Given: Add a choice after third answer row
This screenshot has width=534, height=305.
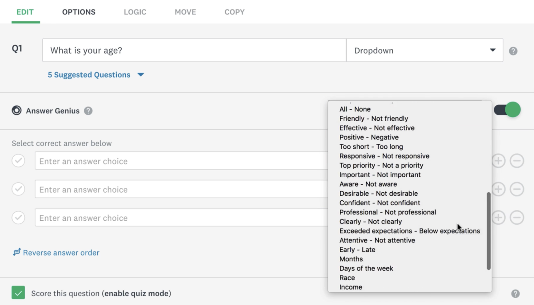Looking at the screenshot, I should tap(498, 217).
